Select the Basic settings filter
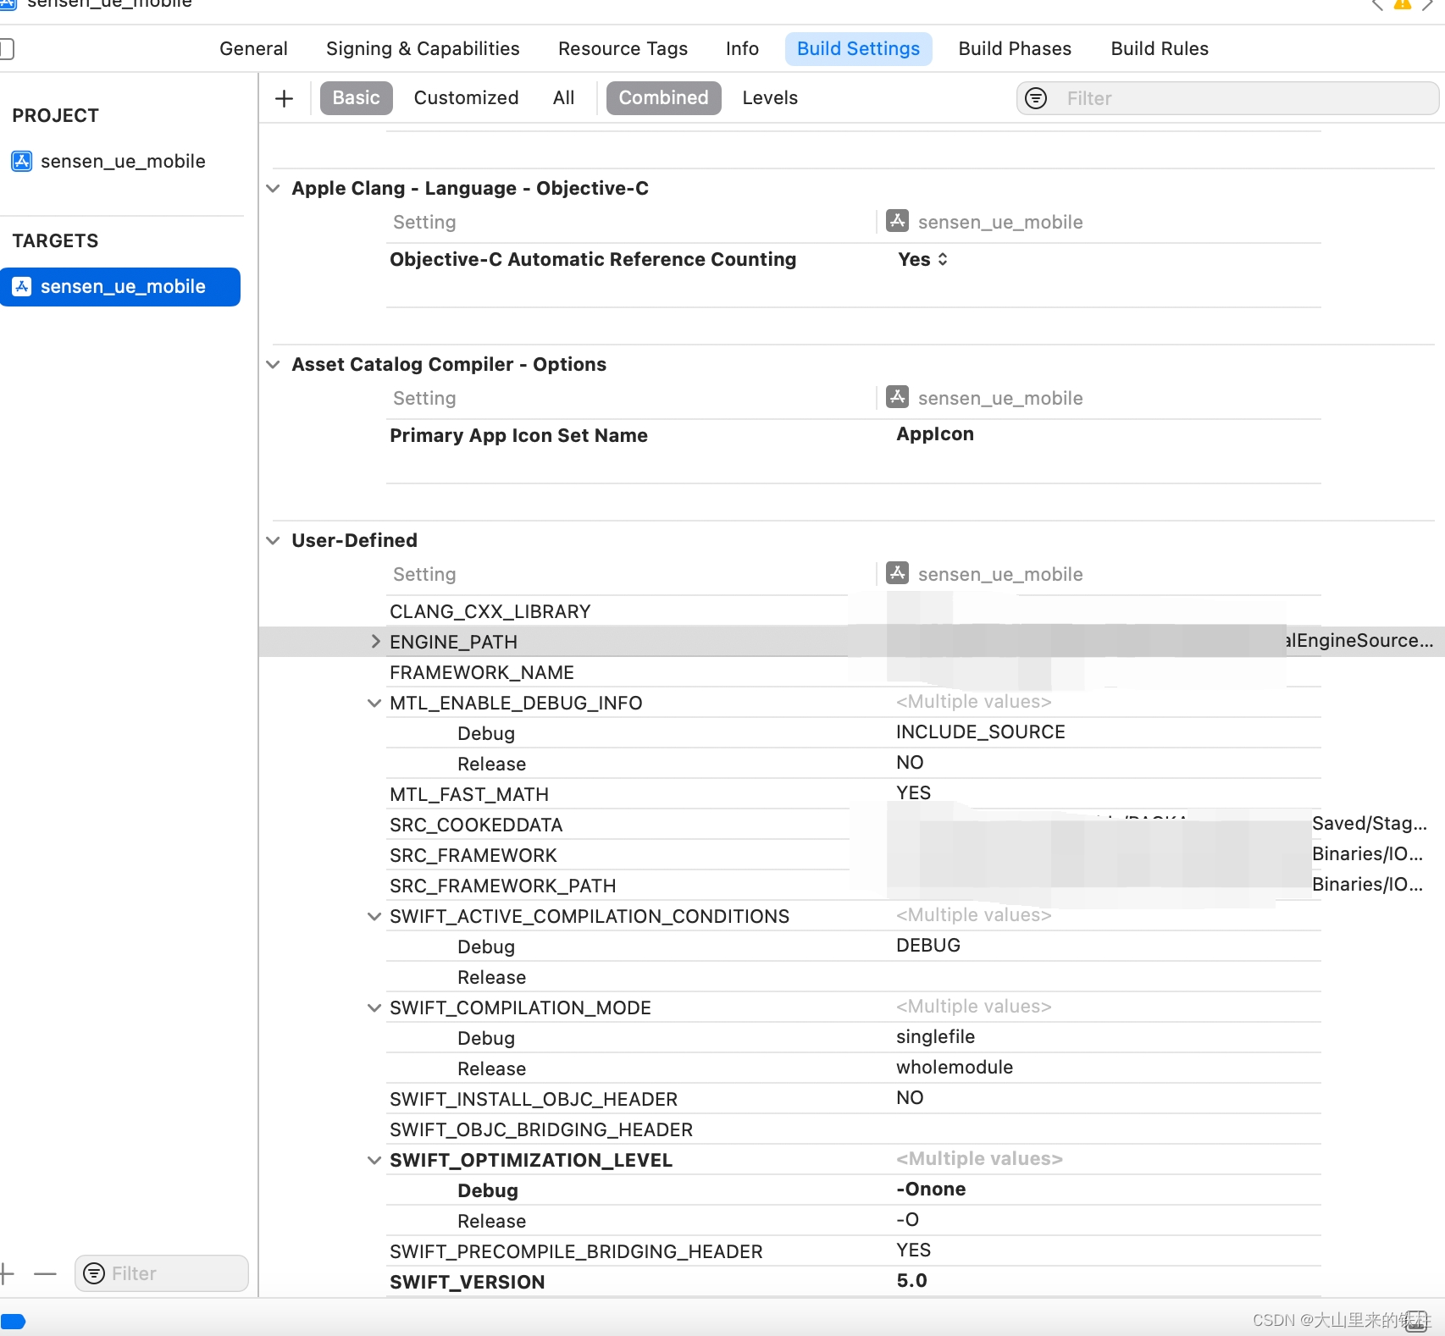The width and height of the screenshot is (1445, 1336). pyautogui.click(x=356, y=98)
